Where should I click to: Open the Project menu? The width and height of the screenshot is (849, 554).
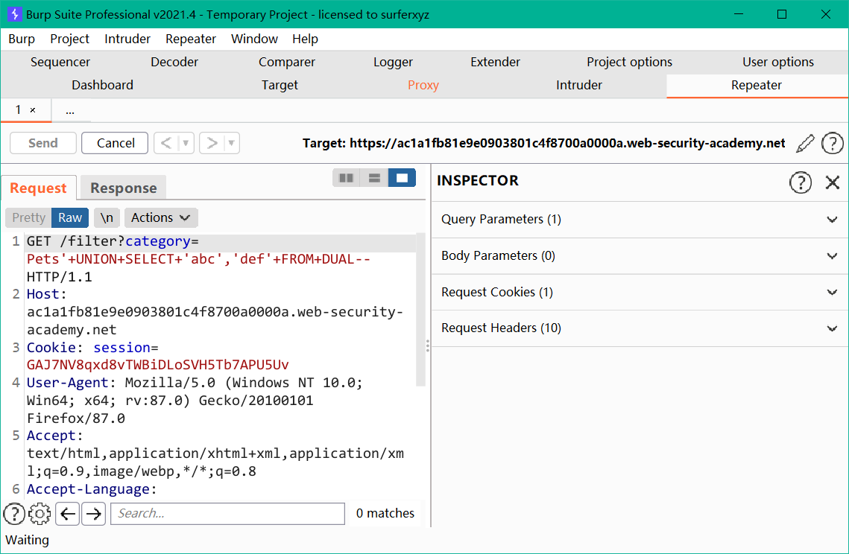pos(69,39)
